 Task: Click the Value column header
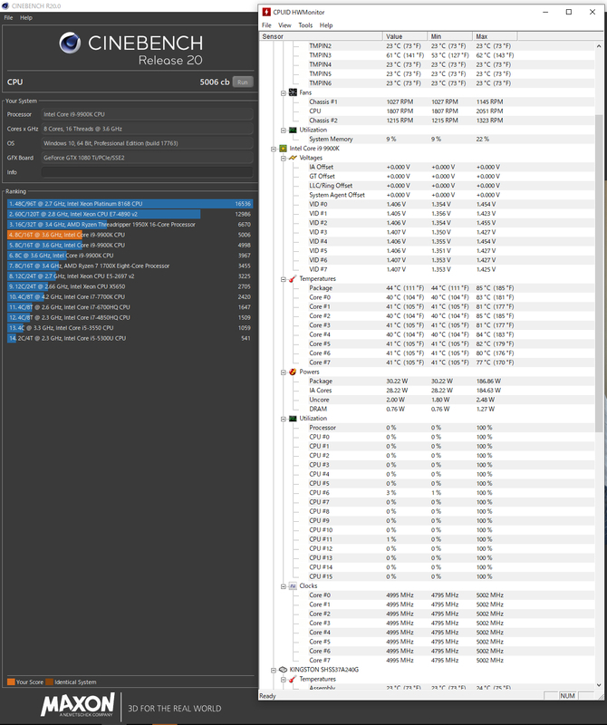tap(405, 36)
